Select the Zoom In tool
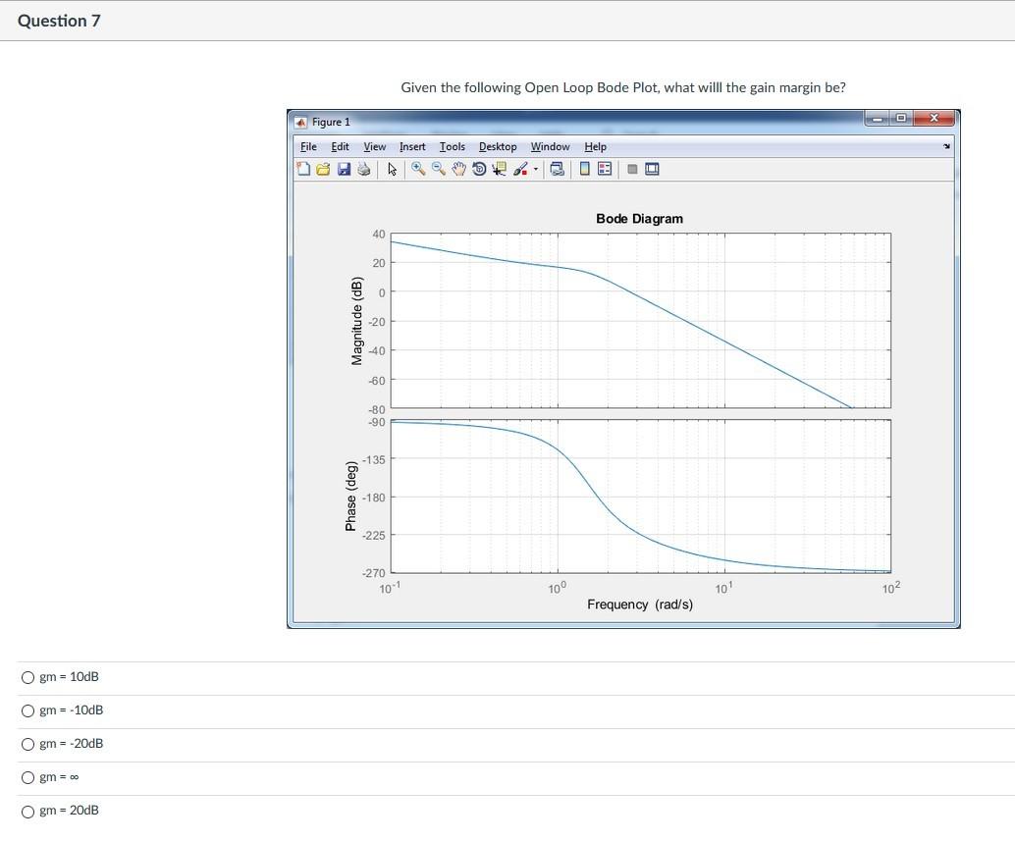This screenshot has height=841, width=1015. [416, 169]
